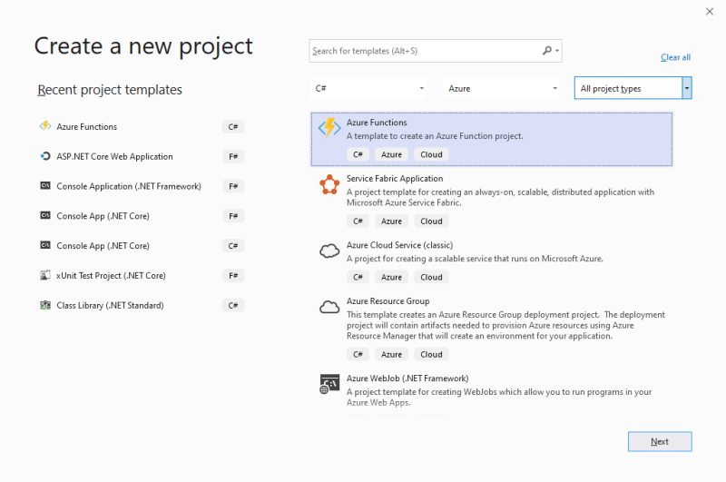
Task: Click the Service Fabric Application orange icon
Action: 329,185
